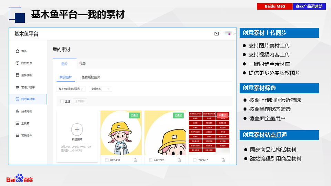
Task: Click the 同步商品结构话物料 bullet text
Action: coord(273,150)
